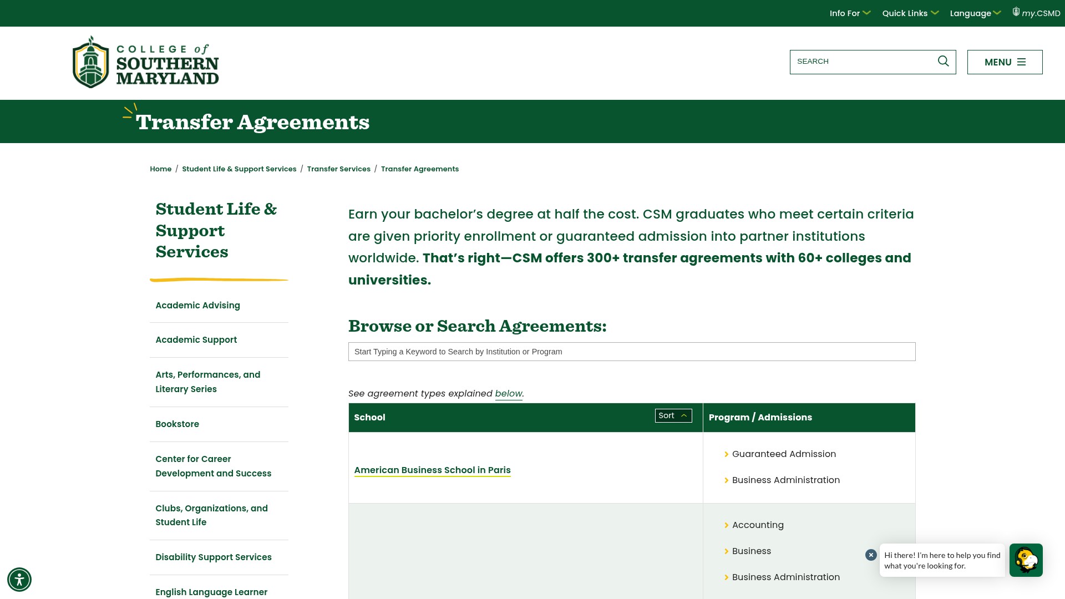Open the chatbot mascot icon
Image resolution: width=1065 pixels, height=599 pixels.
tap(1026, 560)
